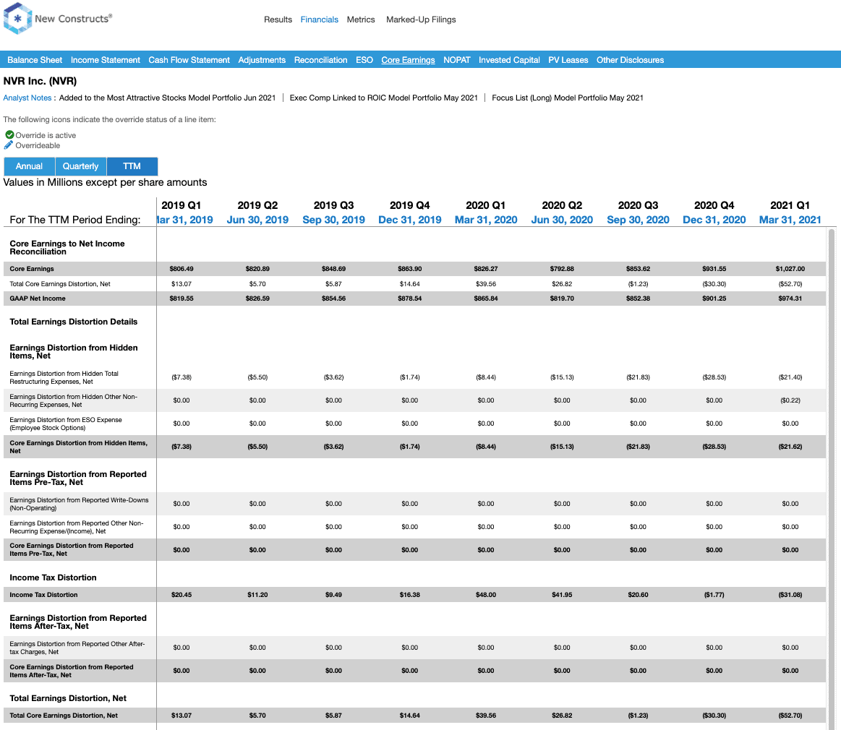Screen dimensions: 841x730
Task: Open the Dec 31, 2020 period link
Action: (714, 220)
